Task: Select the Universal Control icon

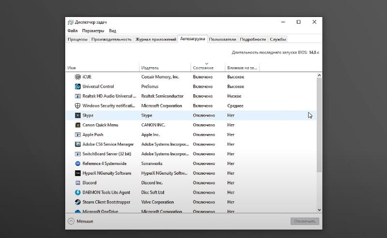Action: tap(77, 87)
